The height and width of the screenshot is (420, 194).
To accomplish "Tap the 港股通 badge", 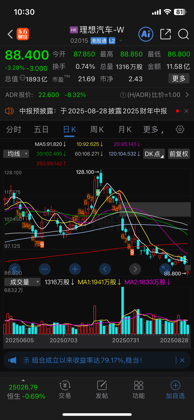I will pos(99,41).
